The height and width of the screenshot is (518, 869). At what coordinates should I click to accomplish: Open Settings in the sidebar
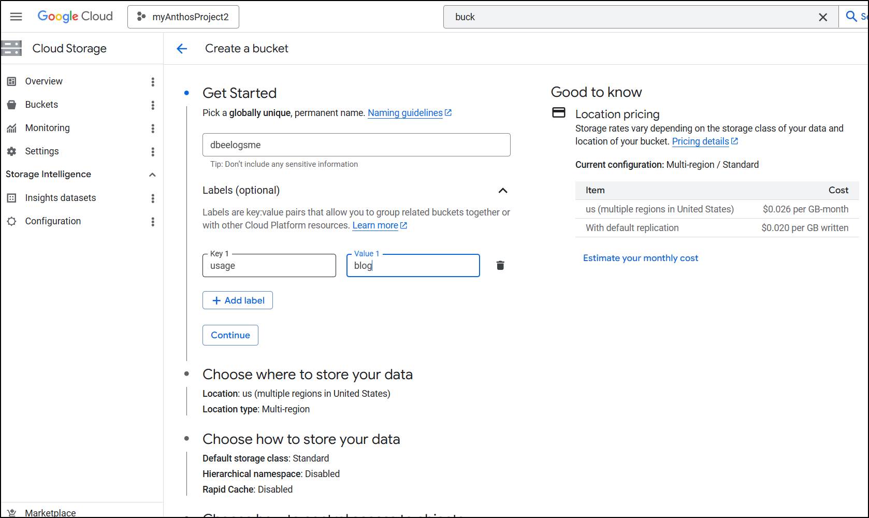(42, 151)
